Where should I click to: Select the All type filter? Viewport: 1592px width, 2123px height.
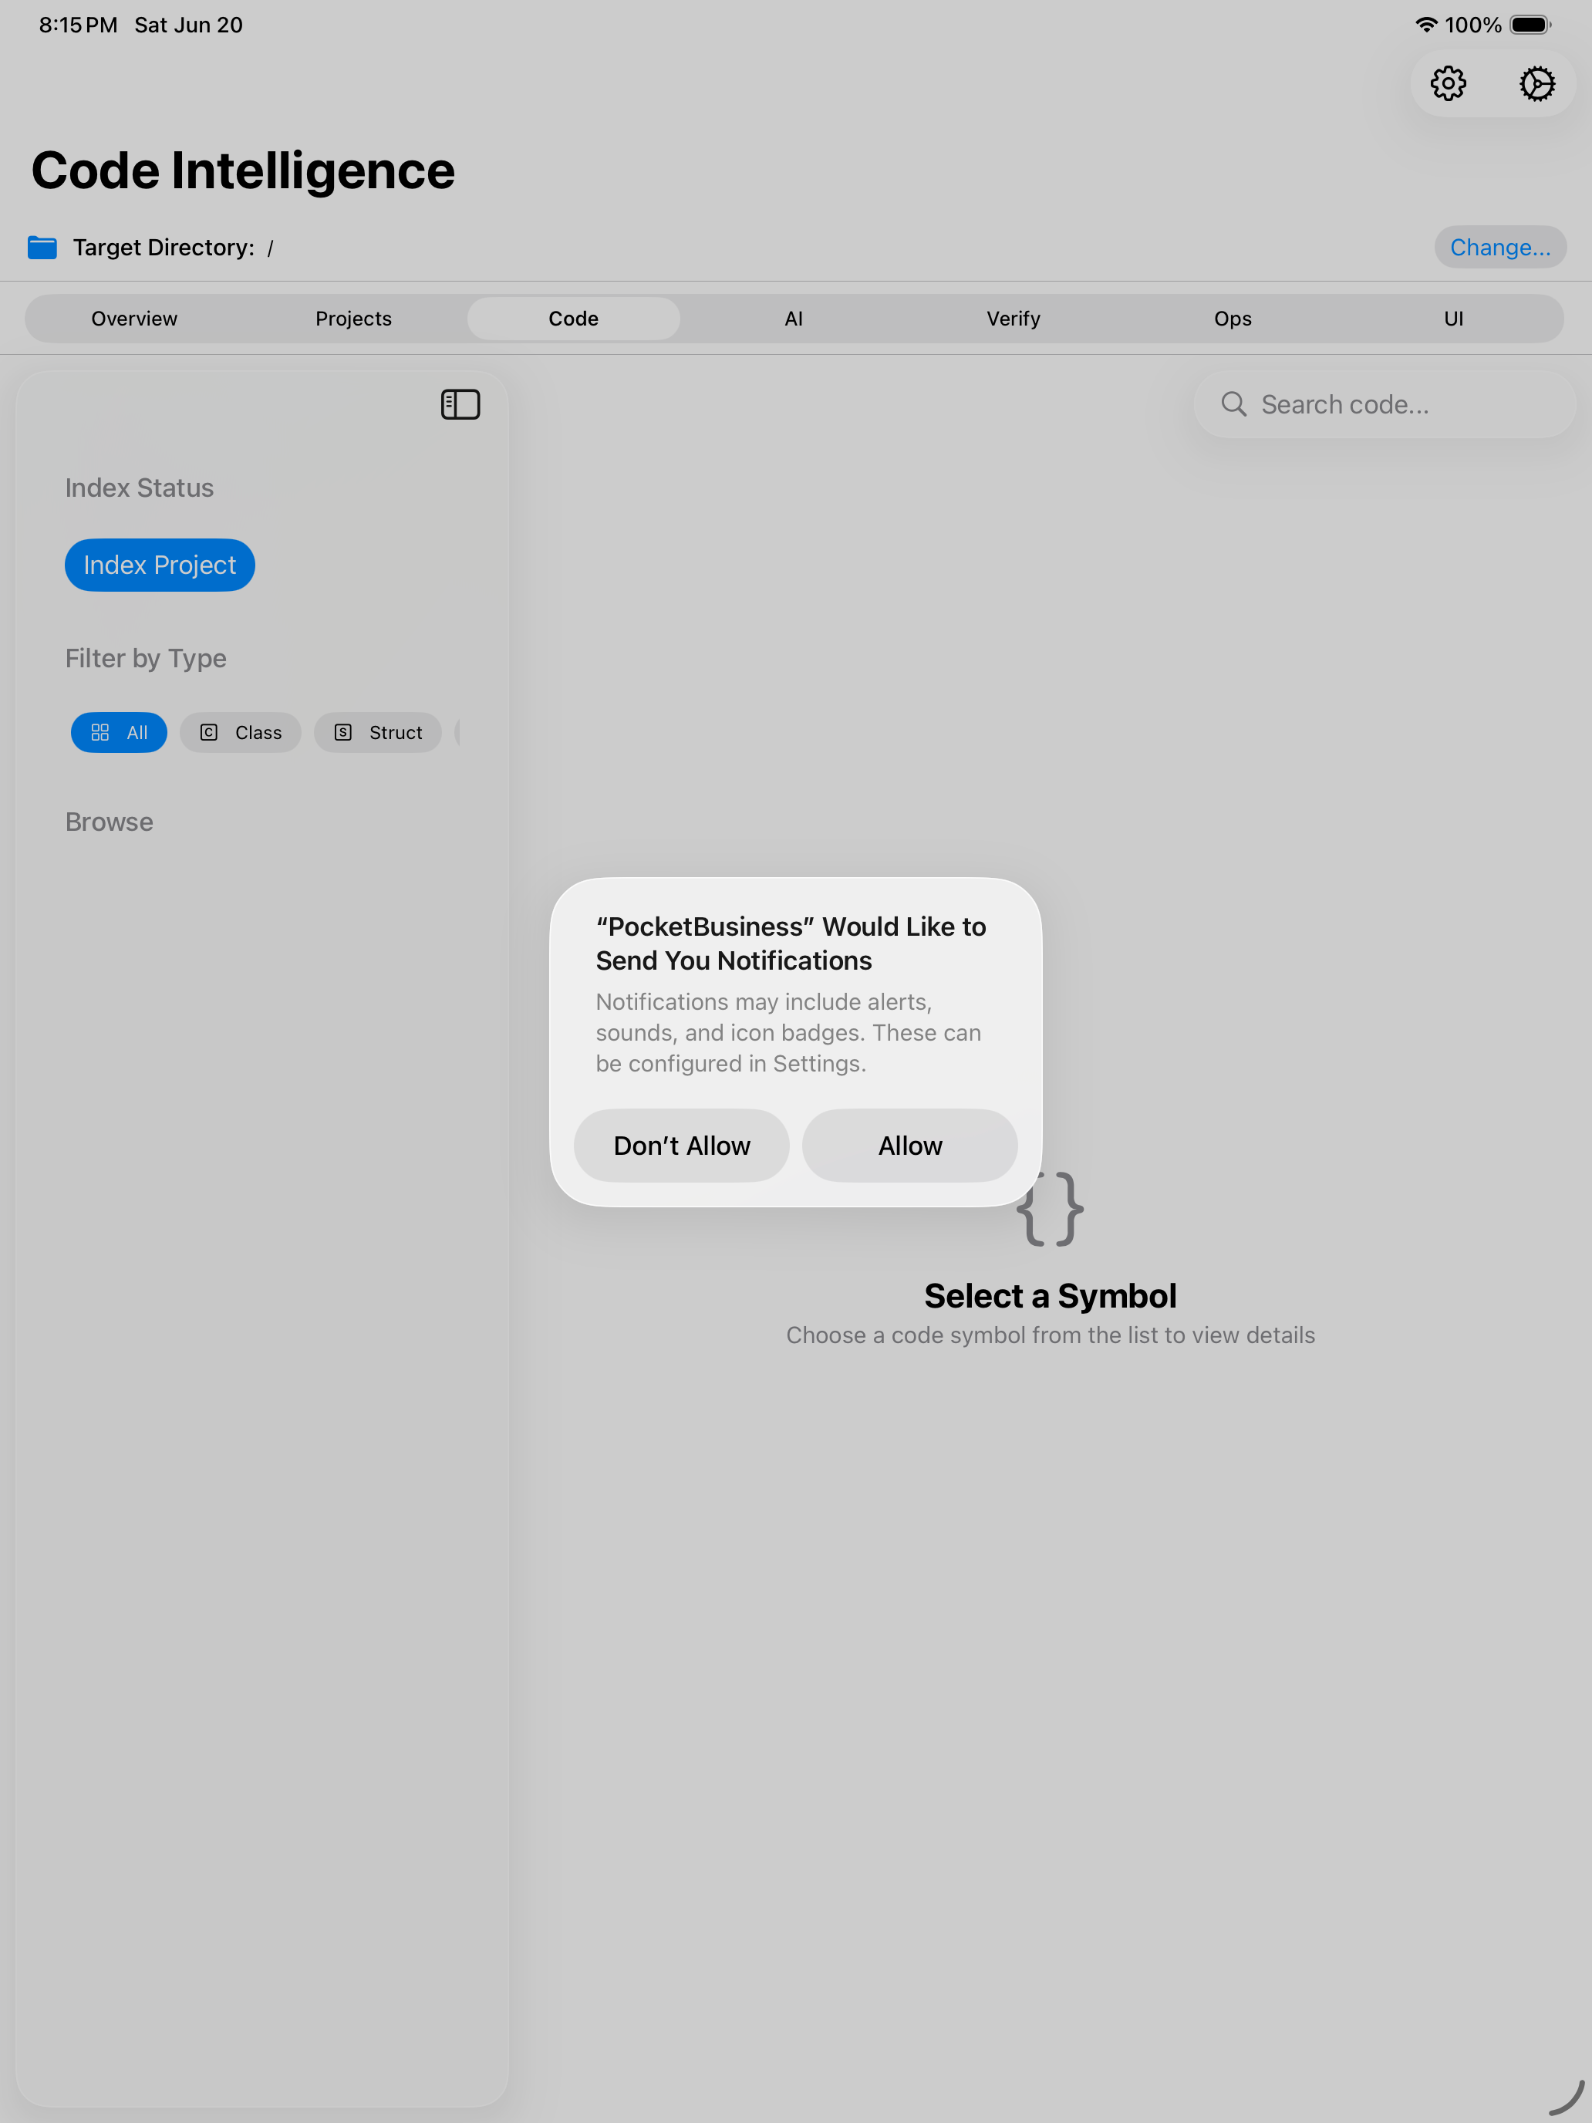(119, 732)
